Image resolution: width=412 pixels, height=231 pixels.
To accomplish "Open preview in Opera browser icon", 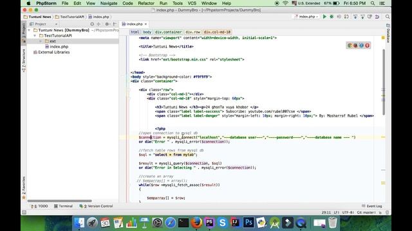I will click(367, 46).
